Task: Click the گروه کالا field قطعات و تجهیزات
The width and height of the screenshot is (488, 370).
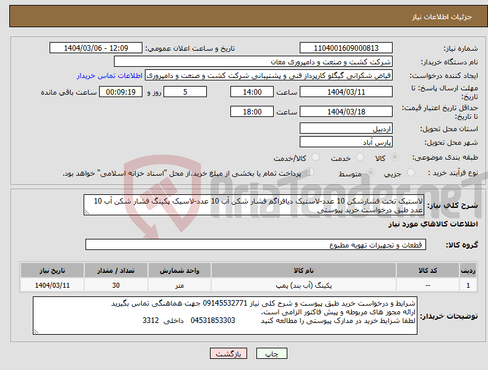Action: [256, 244]
